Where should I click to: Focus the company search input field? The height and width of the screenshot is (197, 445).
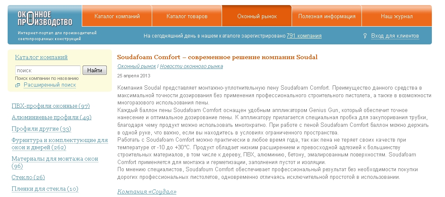pos(47,70)
